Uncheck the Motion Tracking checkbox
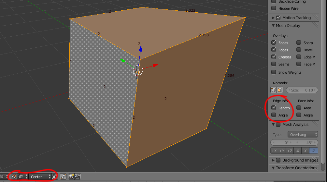Viewport: 327px width, 182px height. coord(278,18)
